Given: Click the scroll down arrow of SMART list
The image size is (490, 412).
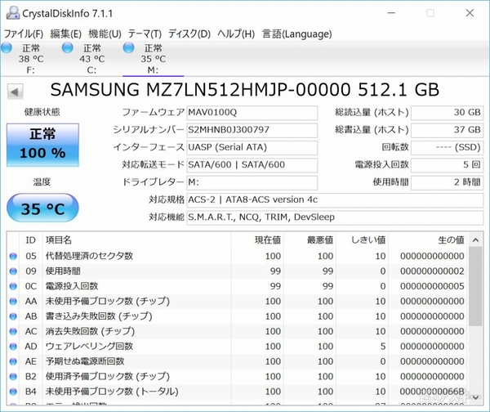Looking at the screenshot, I should pyautogui.click(x=475, y=397).
